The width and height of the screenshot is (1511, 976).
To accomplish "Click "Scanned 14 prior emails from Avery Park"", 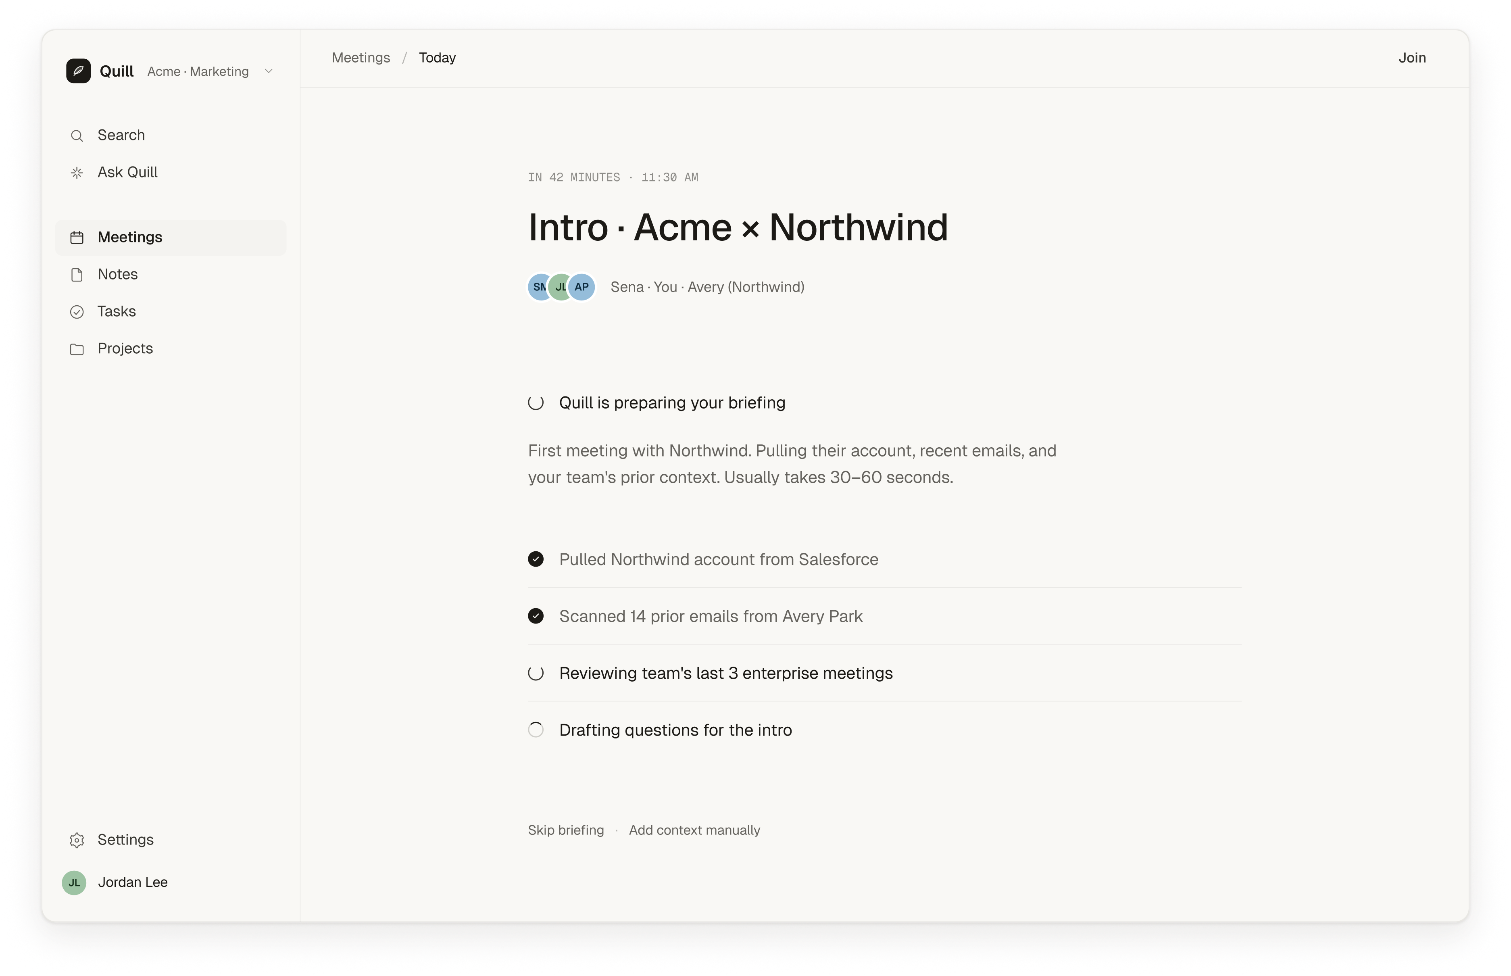I will tap(711, 616).
